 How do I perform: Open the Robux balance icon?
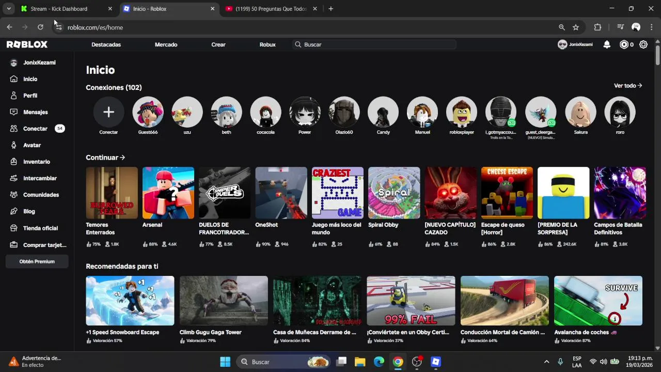[624, 44]
